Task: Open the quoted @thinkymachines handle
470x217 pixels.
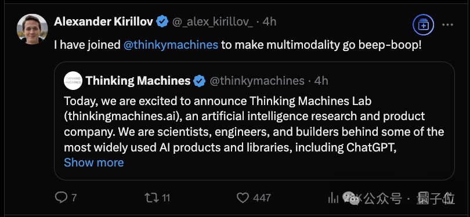Action: 257,81
